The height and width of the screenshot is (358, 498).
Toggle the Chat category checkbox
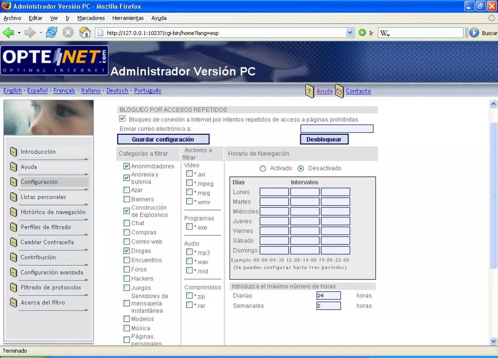click(127, 223)
